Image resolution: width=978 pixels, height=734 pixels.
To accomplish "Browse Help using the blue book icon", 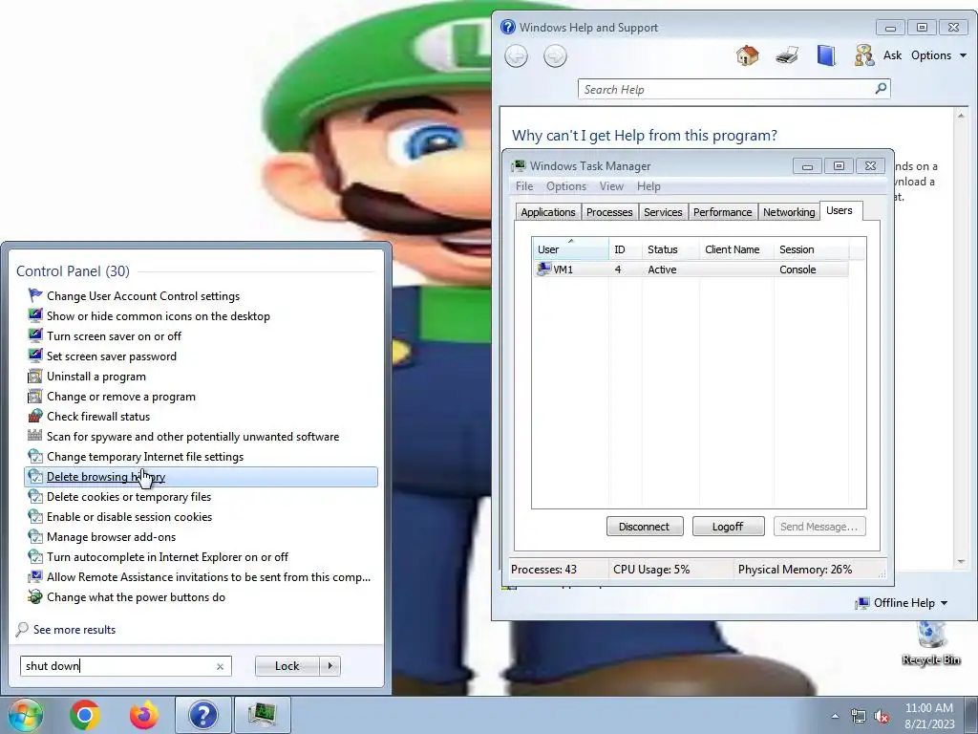I will pos(826,55).
